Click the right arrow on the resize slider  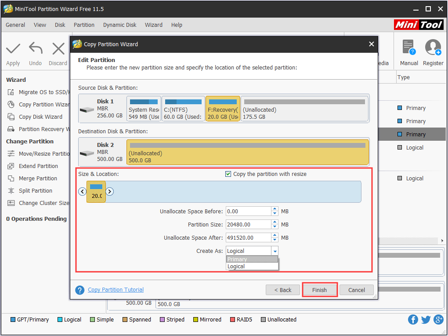click(109, 191)
